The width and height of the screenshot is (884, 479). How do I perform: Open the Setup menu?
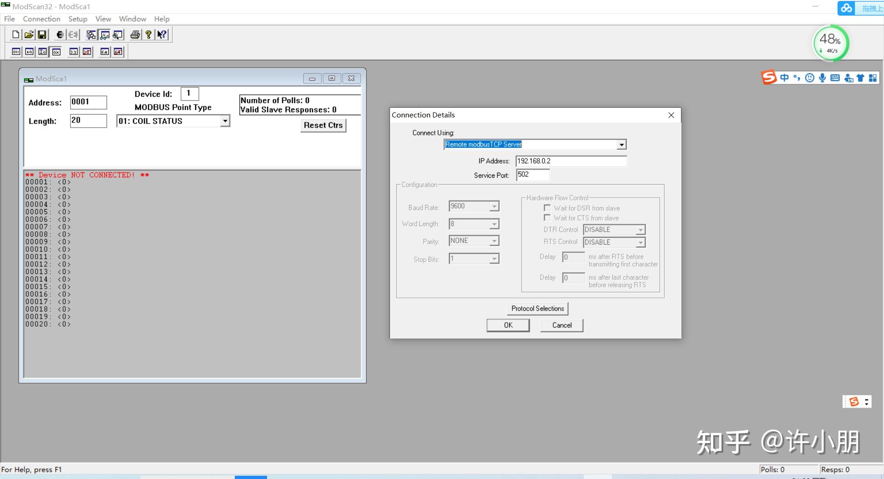[x=78, y=19]
